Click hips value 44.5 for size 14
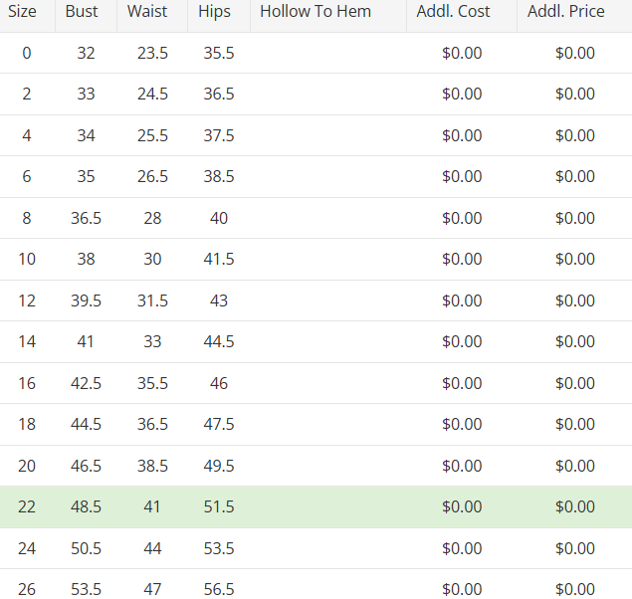632x599 pixels. tap(219, 341)
